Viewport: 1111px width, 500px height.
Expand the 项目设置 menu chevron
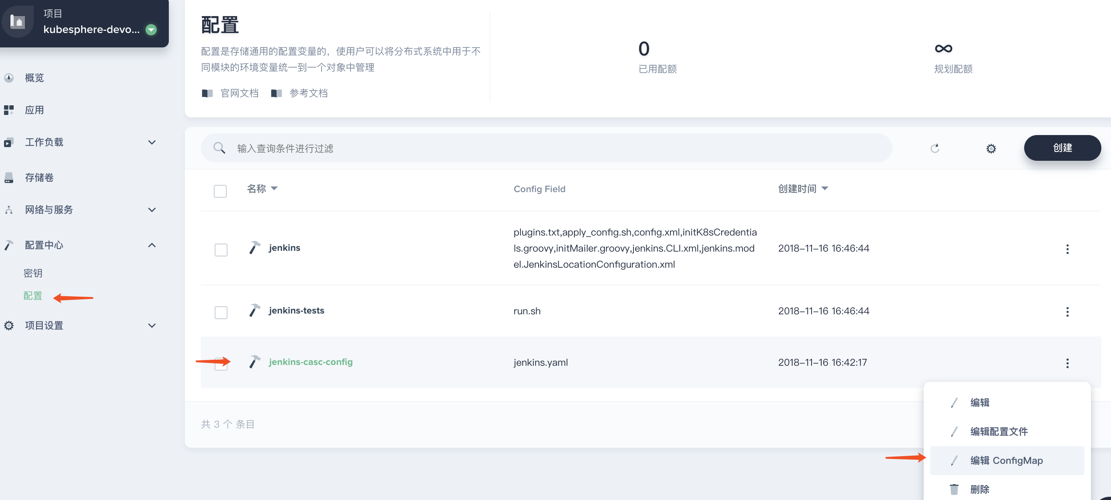pos(152,326)
